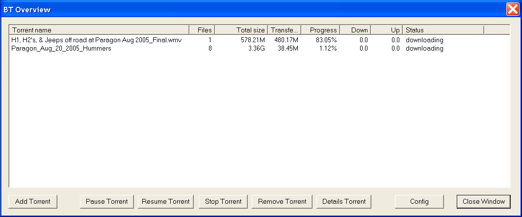Click the downloading status of the .wmv torrent
This screenshot has width=522, height=217.
424,40
